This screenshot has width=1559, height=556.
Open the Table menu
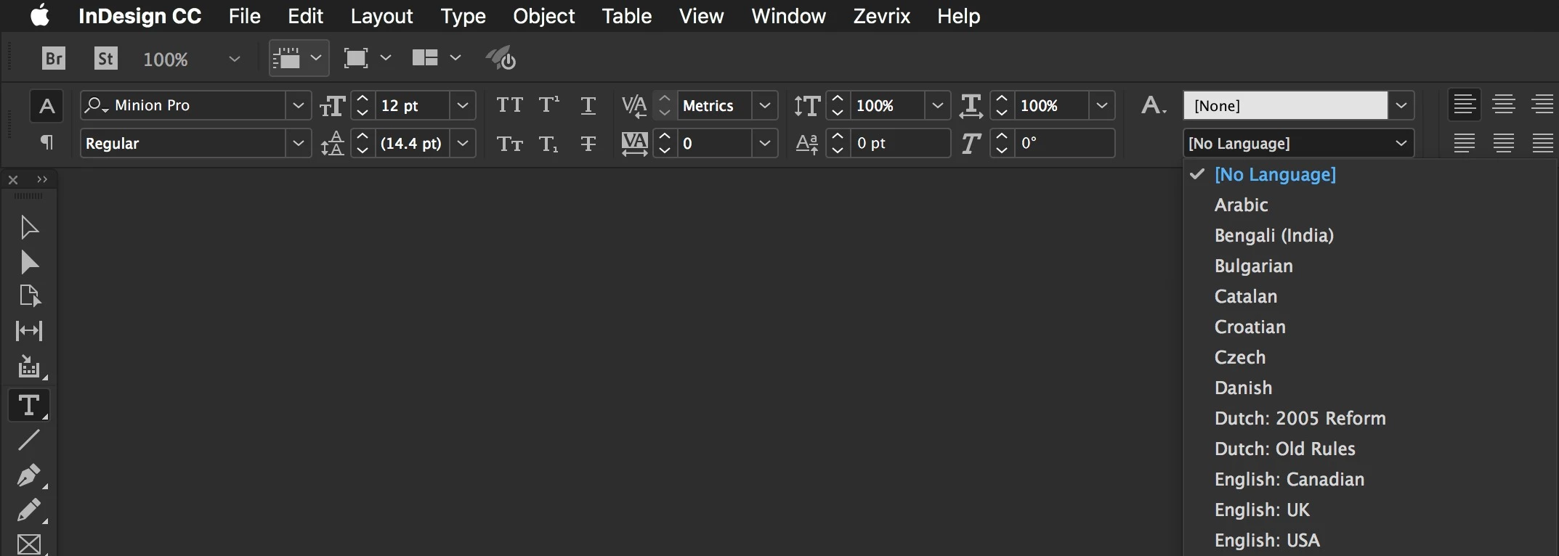[x=626, y=16]
